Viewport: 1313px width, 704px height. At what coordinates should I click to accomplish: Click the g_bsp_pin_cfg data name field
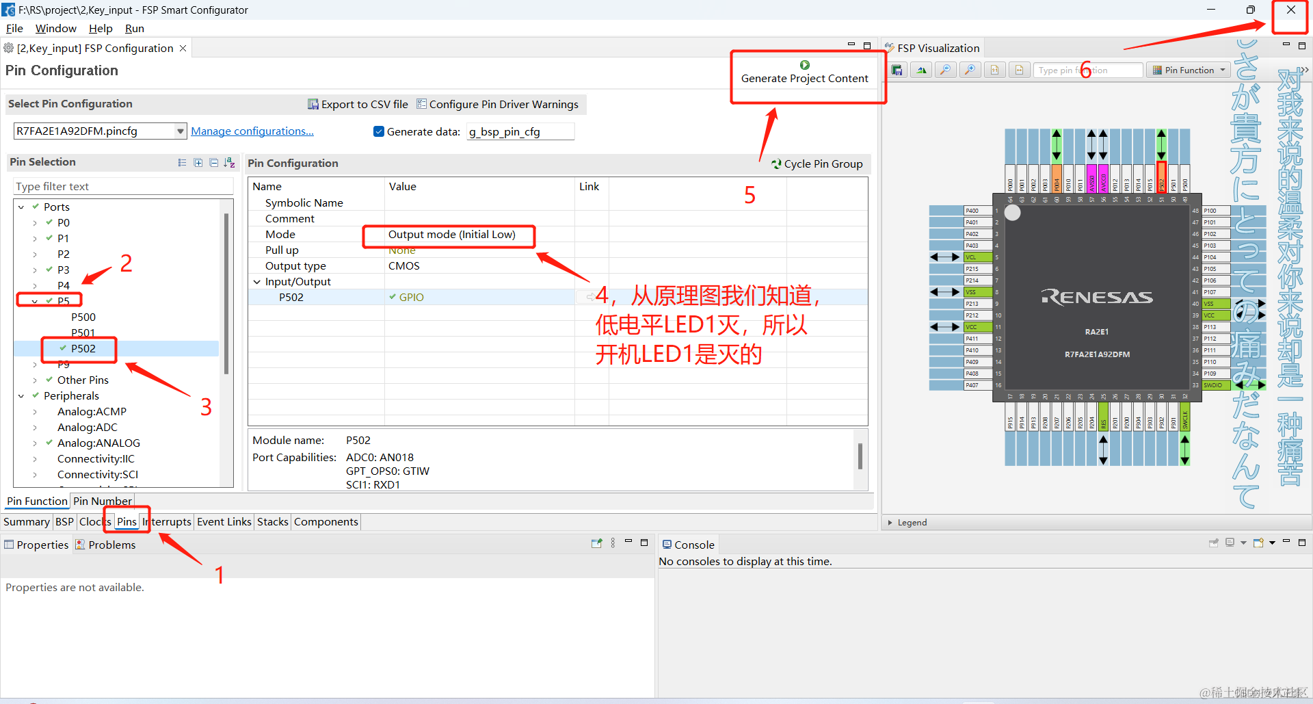click(520, 131)
